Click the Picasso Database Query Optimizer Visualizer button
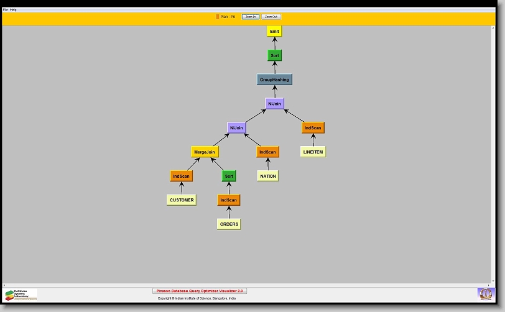505x312 pixels. tap(200, 291)
